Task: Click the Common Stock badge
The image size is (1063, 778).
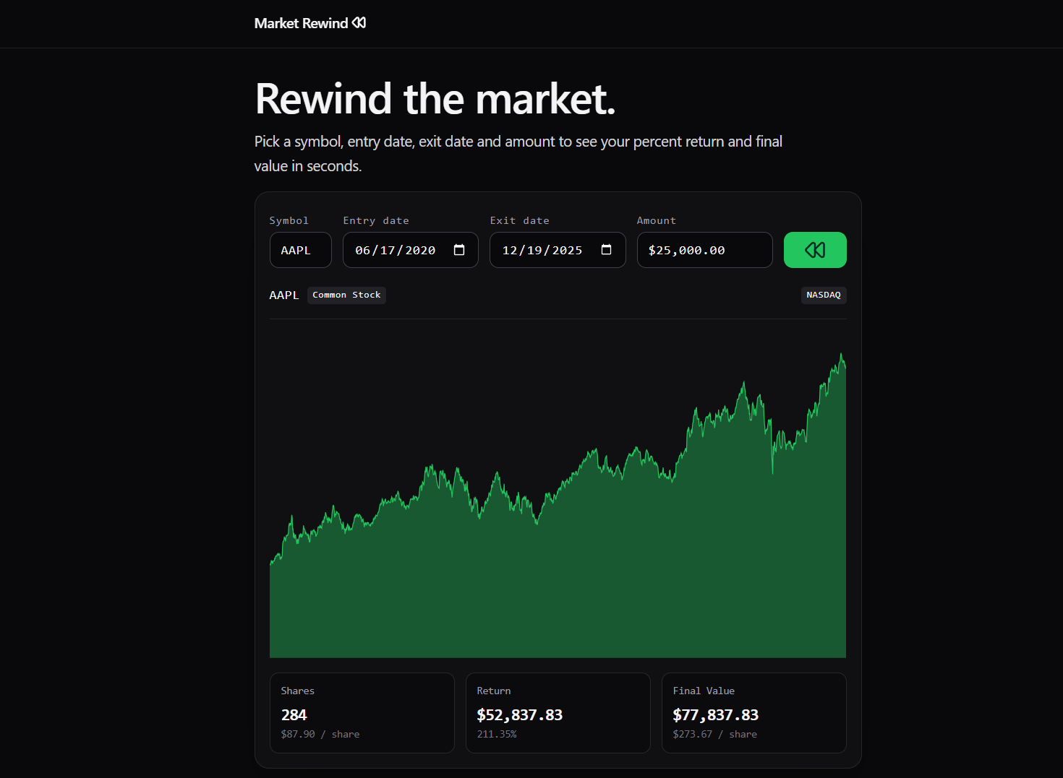Action: point(346,295)
